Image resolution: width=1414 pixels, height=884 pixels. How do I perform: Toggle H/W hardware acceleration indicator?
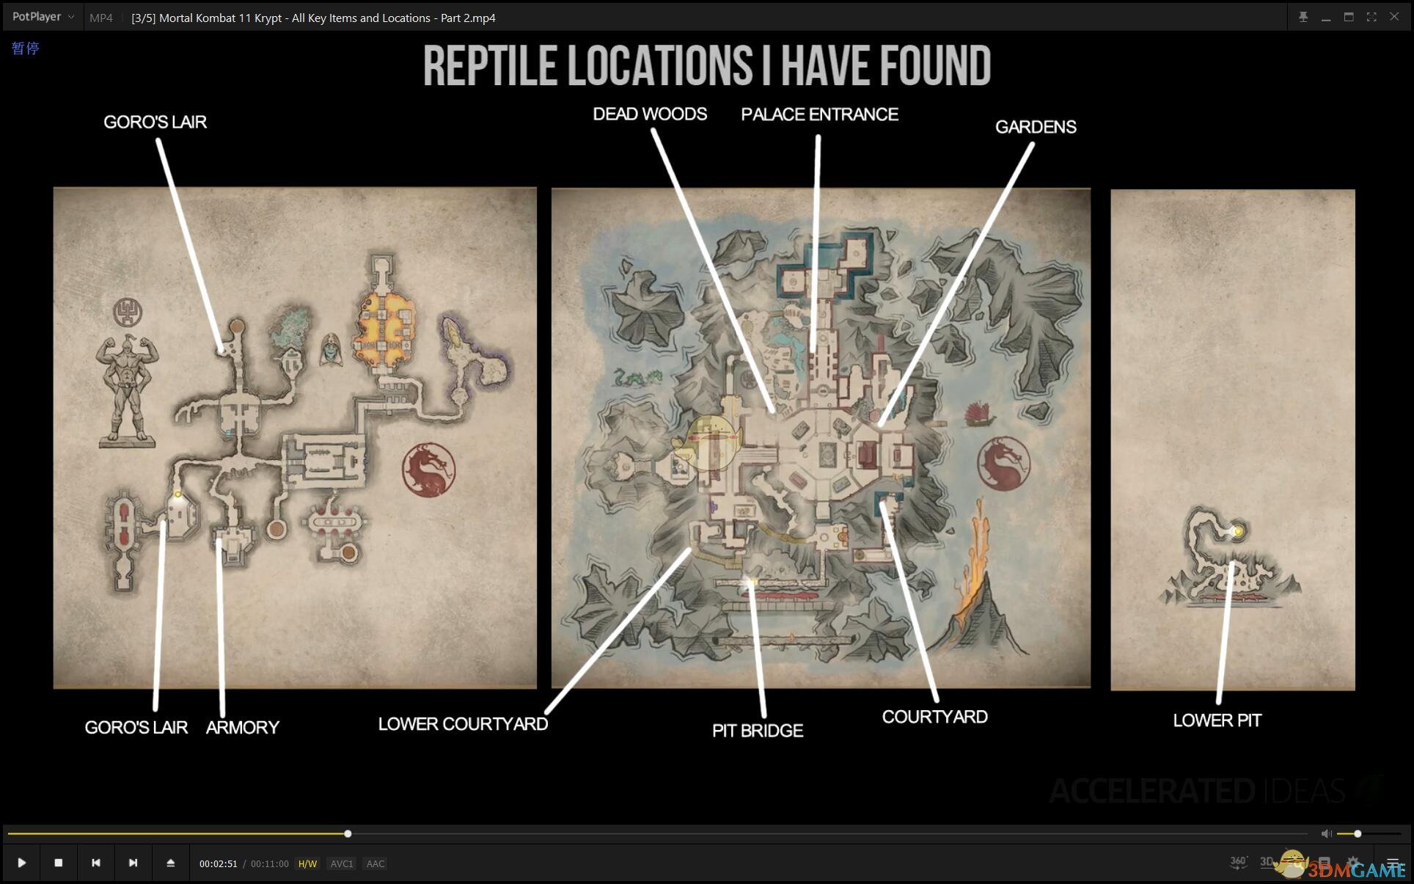tap(307, 863)
